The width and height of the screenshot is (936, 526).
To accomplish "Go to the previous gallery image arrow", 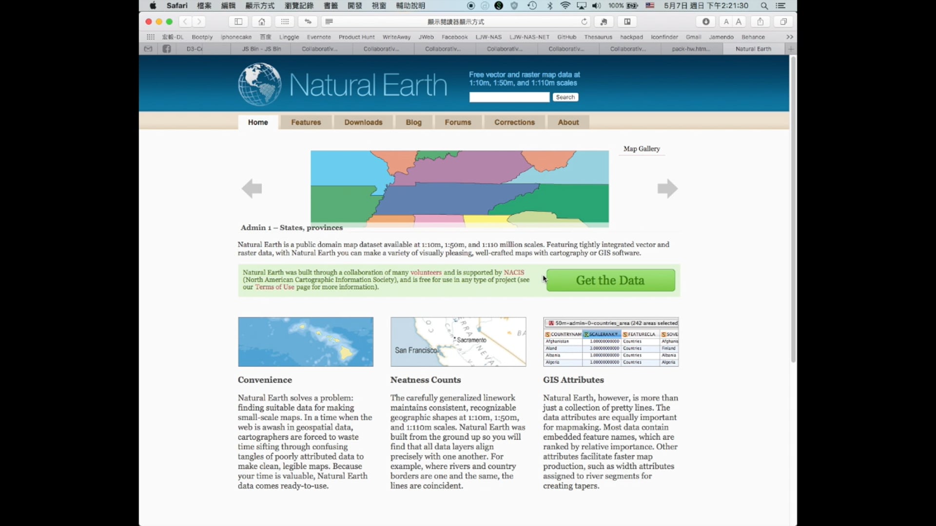I will 252,188.
